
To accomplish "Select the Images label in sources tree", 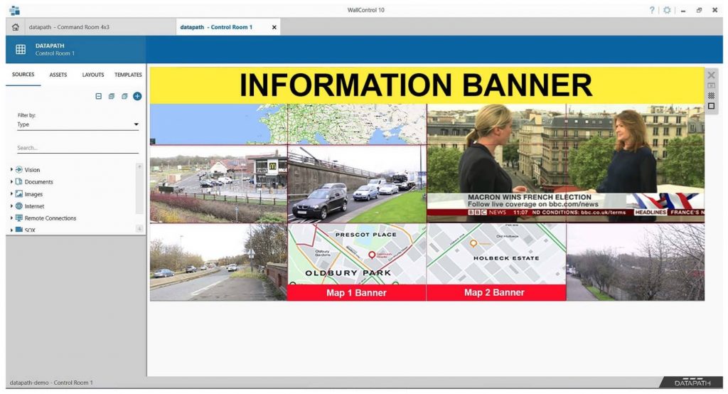I will pos(33,194).
